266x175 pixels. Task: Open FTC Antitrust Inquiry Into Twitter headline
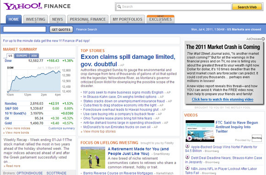(x=237, y=127)
